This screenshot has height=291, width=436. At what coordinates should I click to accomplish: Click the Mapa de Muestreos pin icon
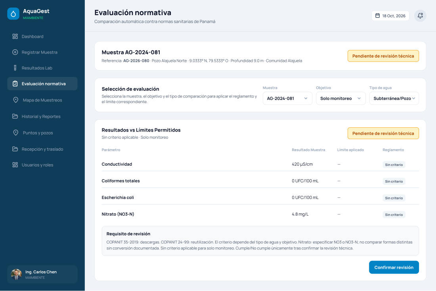(16, 100)
